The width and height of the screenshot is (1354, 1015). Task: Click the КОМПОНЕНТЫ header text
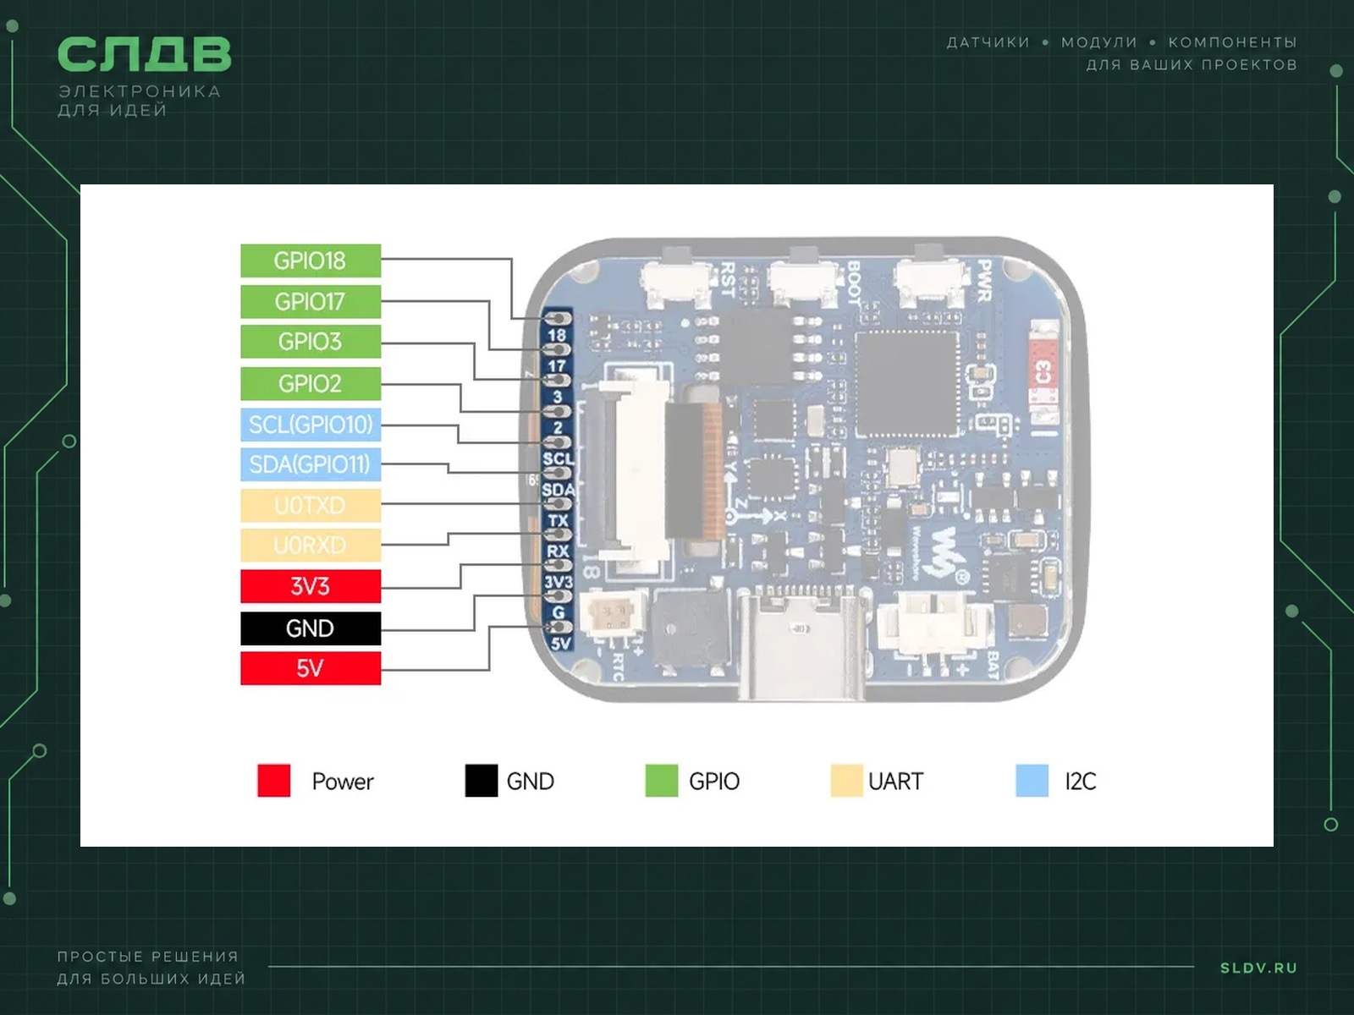[1232, 42]
